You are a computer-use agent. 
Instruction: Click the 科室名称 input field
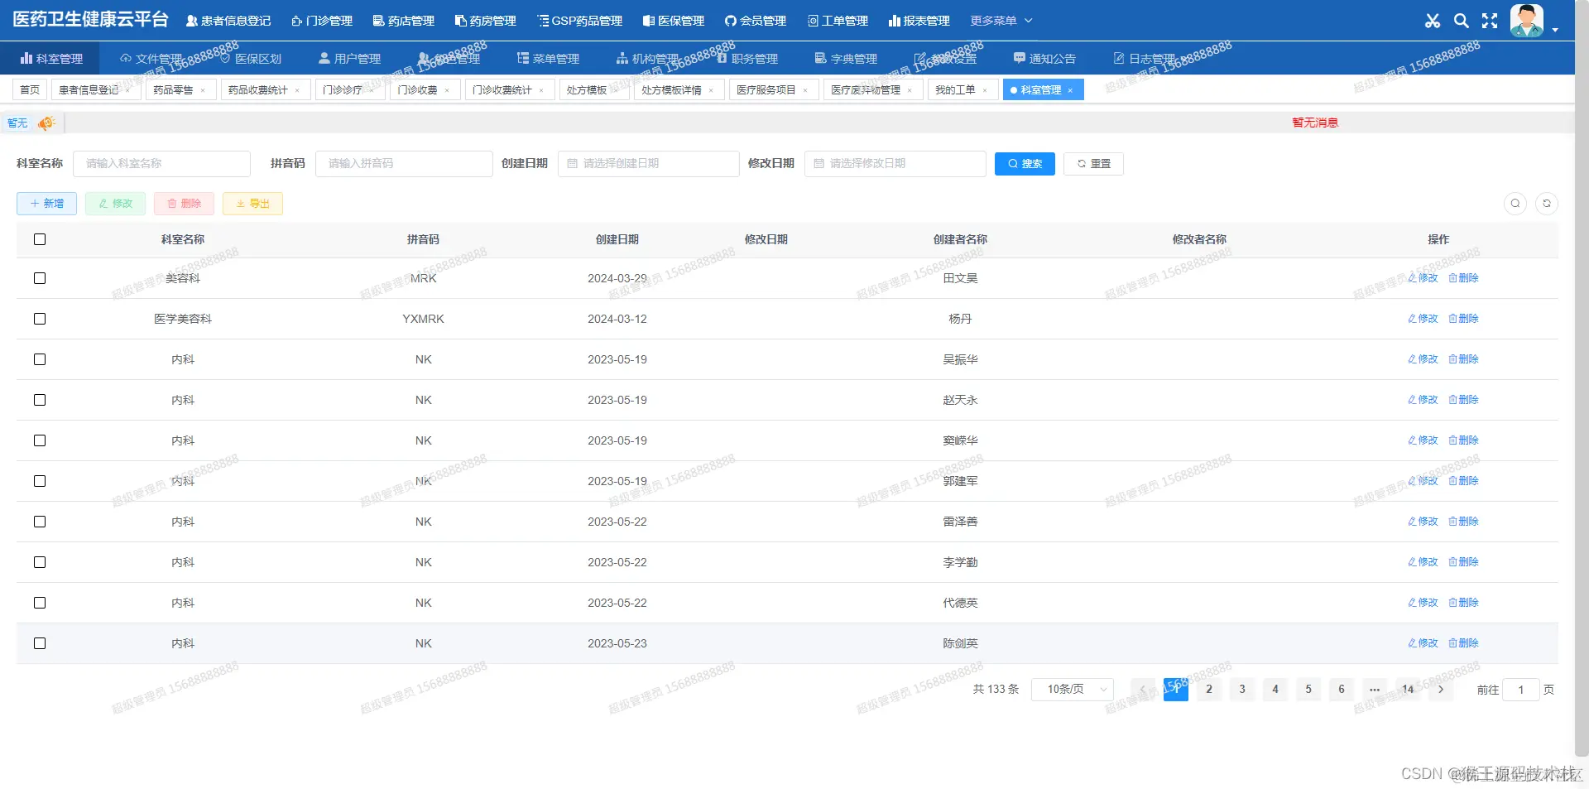click(x=161, y=164)
